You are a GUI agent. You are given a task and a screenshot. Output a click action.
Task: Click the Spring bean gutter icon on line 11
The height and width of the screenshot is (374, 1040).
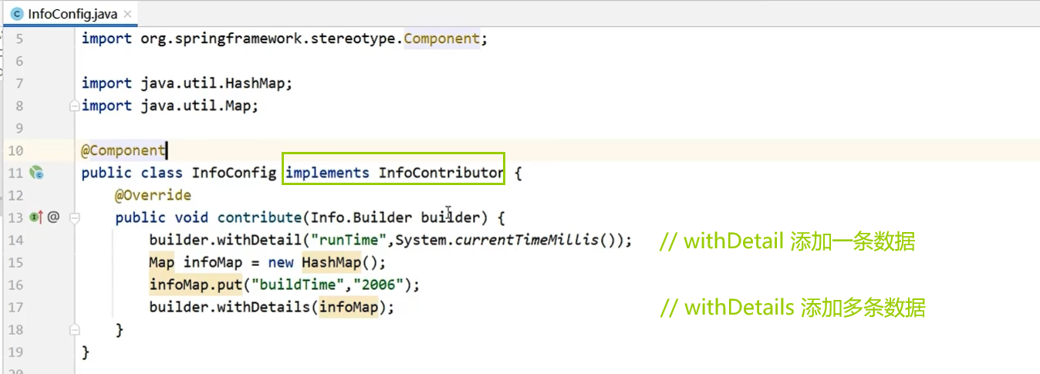pos(36,174)
